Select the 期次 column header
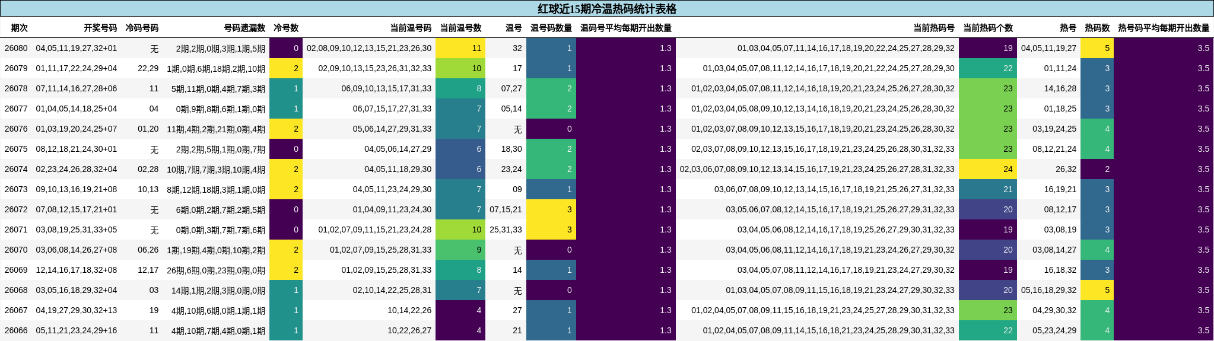This screenshot has width=1214, height=341. pyautogui.click(x=19, y=28)
